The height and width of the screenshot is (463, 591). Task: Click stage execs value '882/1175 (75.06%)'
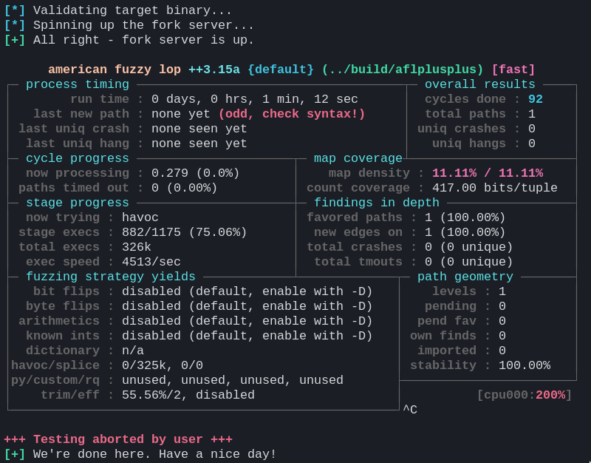pyautogui.click(x=184, y=231)
